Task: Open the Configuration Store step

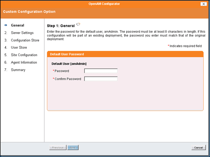Action: [x=25, y=40]
